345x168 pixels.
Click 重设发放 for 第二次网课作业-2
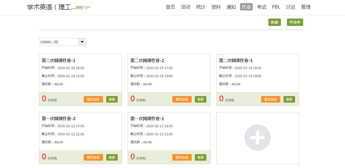tap(182, 99)
